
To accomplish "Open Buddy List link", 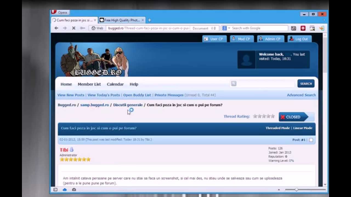I will (137, 95).
